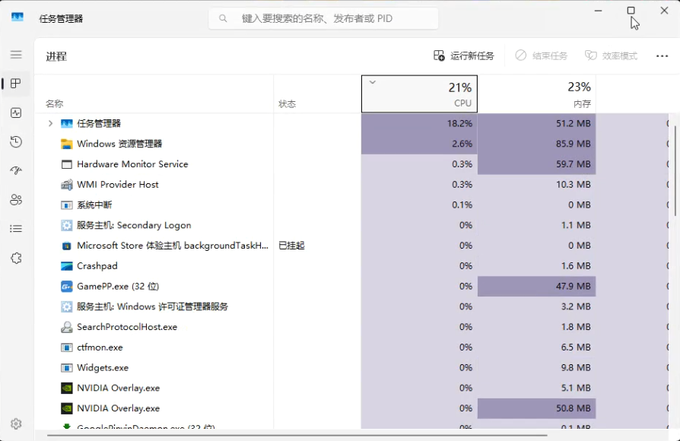Click the Crashpad process icon
Screen dimensions: 680x441
66,266
